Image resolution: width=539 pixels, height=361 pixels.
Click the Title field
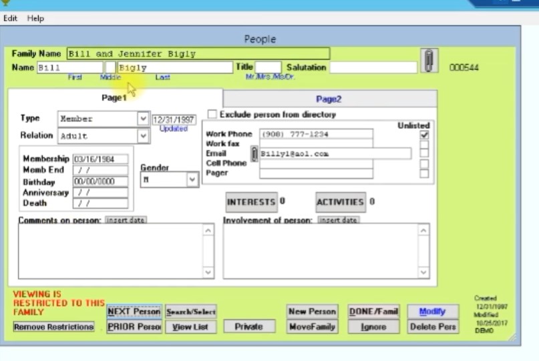click(x=268, y=67)
